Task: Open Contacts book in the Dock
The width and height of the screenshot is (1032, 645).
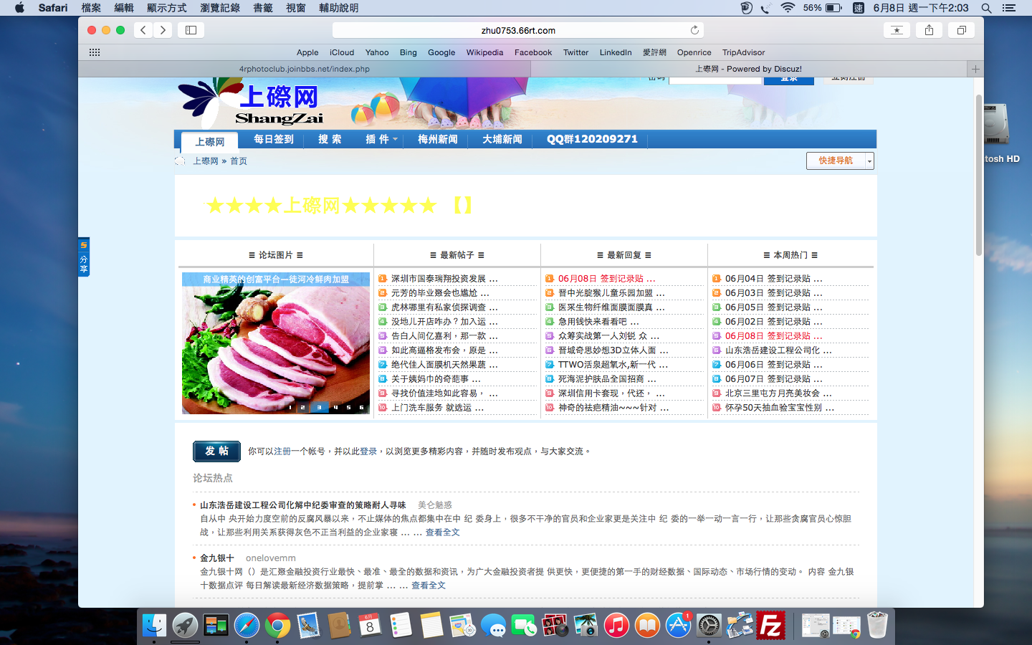Action: [339, 626]
